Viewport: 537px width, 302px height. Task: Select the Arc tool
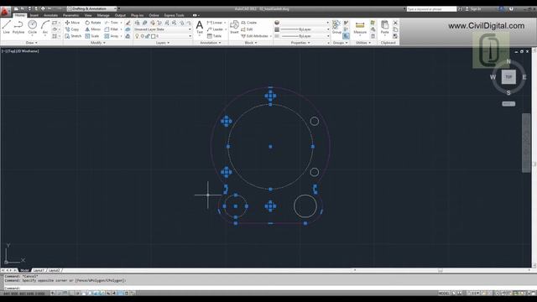pos(44,27)
